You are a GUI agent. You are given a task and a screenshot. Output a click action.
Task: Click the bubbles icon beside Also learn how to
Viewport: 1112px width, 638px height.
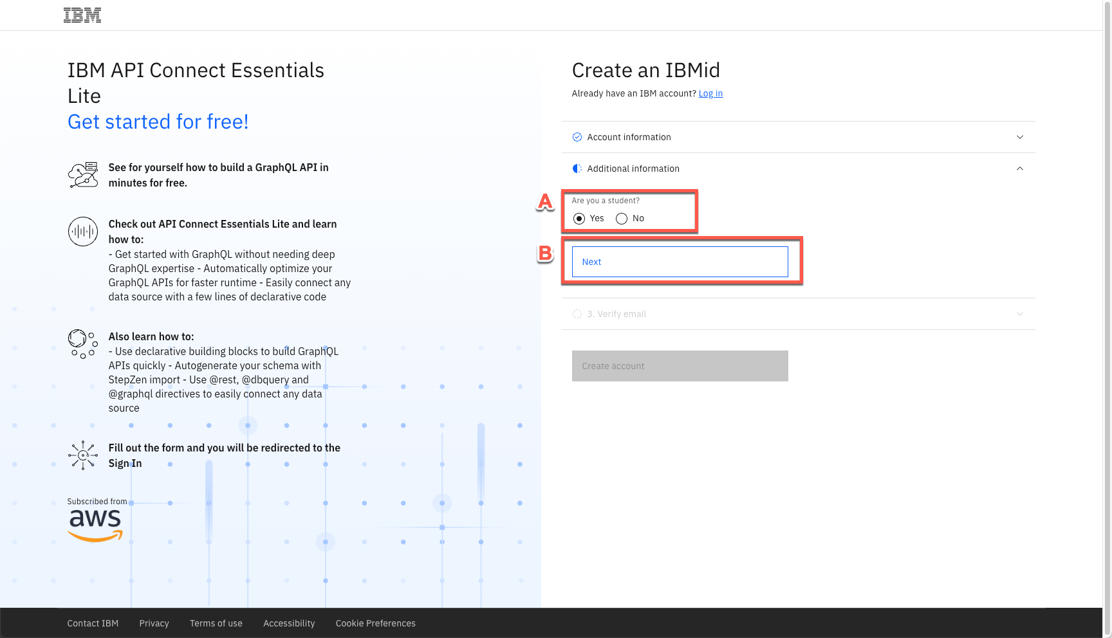(83, 344)
